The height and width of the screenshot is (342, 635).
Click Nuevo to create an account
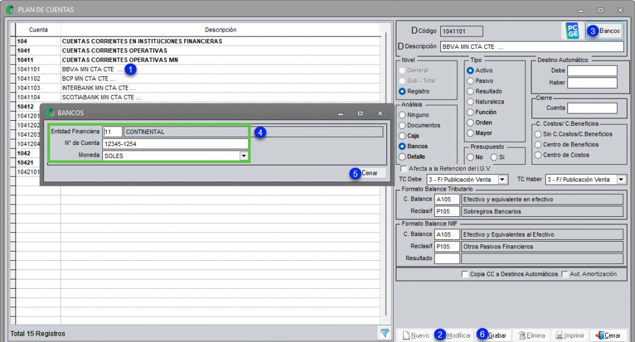coord(415,335)
